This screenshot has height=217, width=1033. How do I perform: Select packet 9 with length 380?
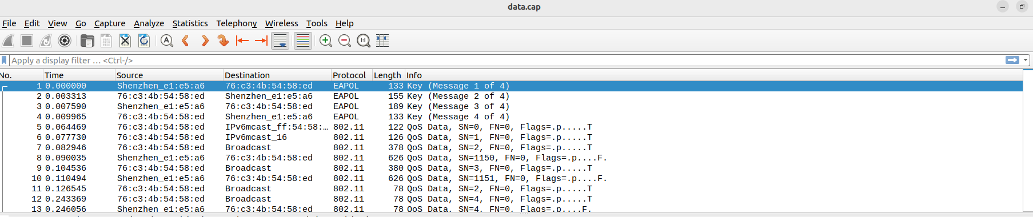tap(512, 168)
